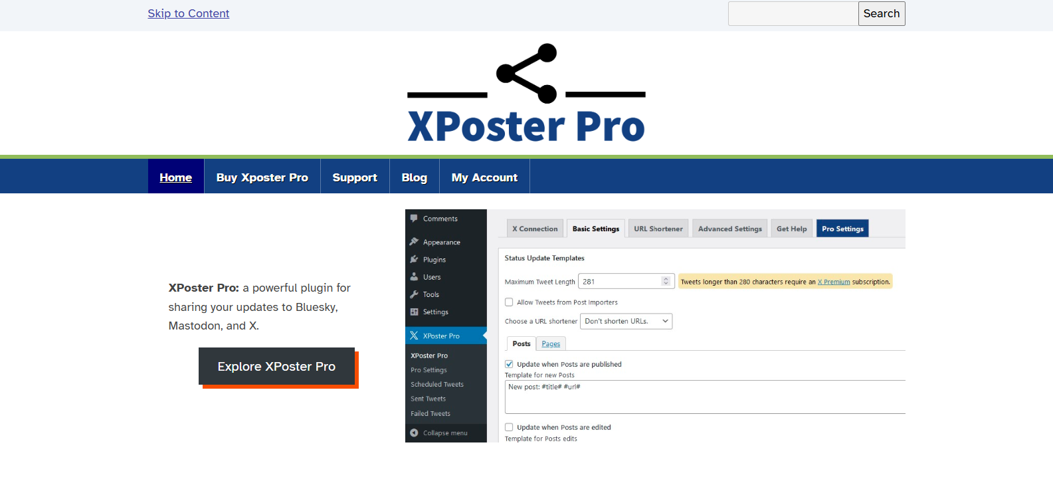Click the X logo icon beside XPoster Pro
The width and height of the screenshot is (1053, 487).
[414, 336]
